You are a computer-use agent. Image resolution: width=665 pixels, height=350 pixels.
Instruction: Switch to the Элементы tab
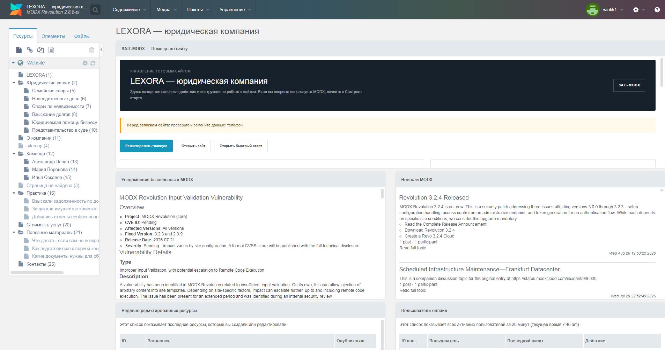point(53,36)
